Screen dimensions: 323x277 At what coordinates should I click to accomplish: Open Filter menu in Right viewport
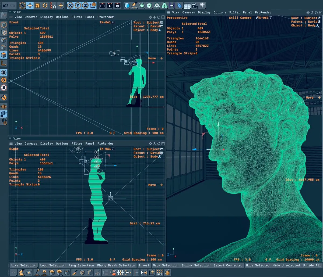(x=77, y=143)
